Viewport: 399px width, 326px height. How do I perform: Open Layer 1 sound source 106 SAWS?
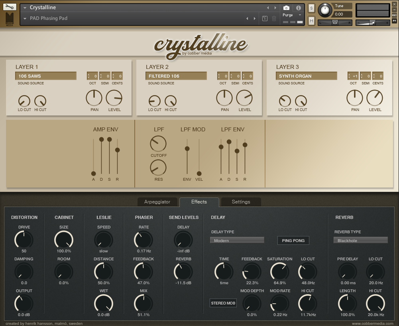[x=46, y=76]
